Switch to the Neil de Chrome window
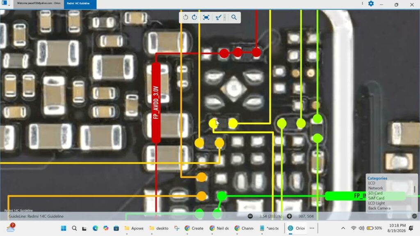420x236 pixels. point(219,228)
